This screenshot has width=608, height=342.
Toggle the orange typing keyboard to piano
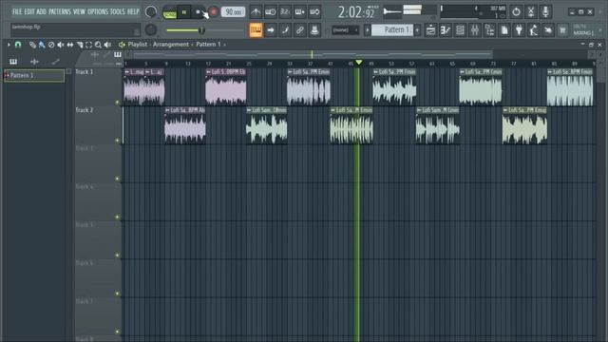256,29
